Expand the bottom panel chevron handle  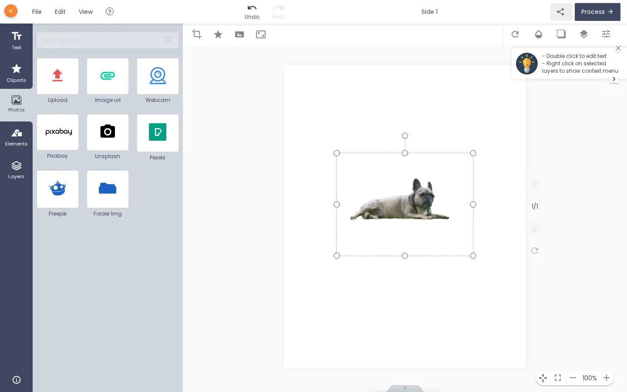point(405,388)
